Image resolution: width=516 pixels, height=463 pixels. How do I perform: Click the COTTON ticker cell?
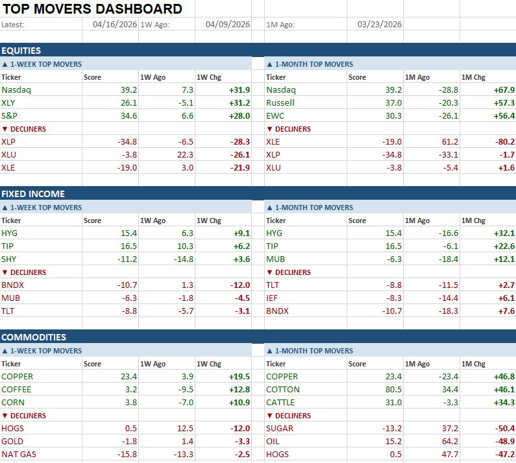point(306,389)
